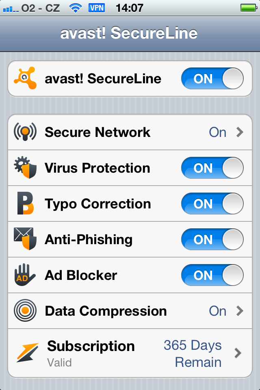Tap the Ad Blocker hand icon
The image size is (260, 390).
[x=25, y=275]
